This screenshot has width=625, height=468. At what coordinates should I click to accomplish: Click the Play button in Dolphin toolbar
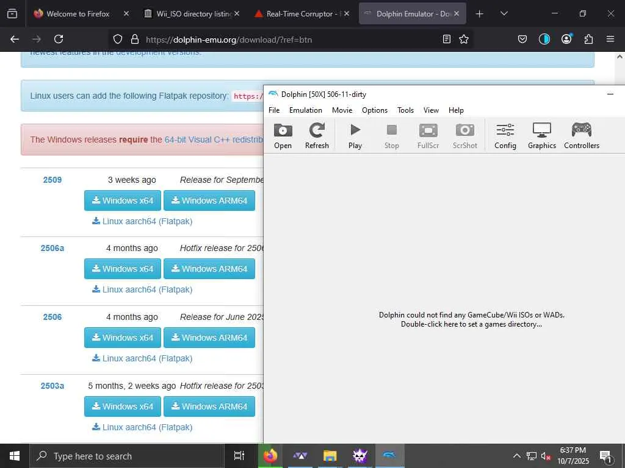point(355,136)
